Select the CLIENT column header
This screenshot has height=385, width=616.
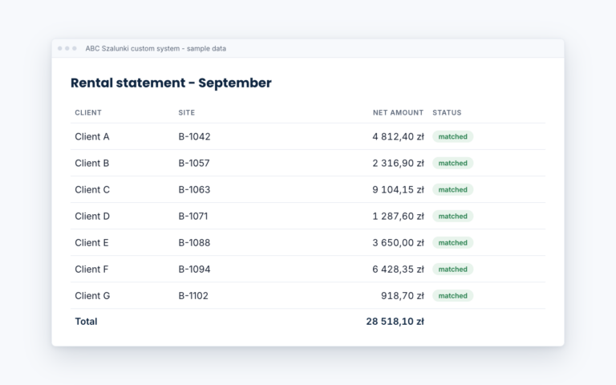[x=88, y=113]
